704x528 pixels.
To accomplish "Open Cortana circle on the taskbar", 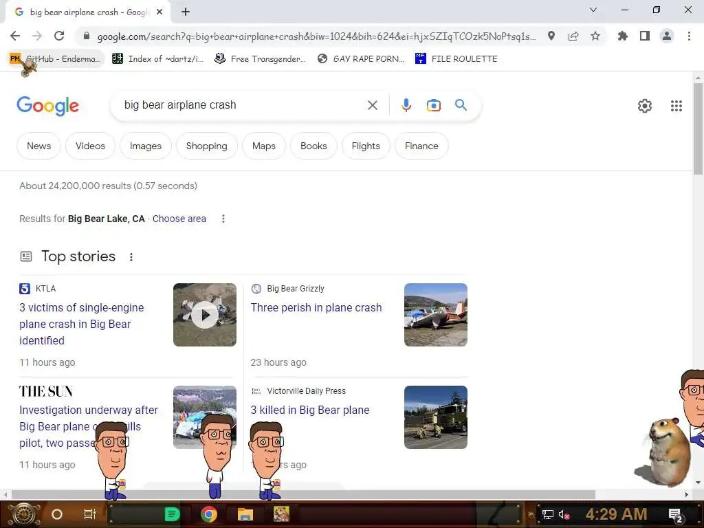I will 57,514.
